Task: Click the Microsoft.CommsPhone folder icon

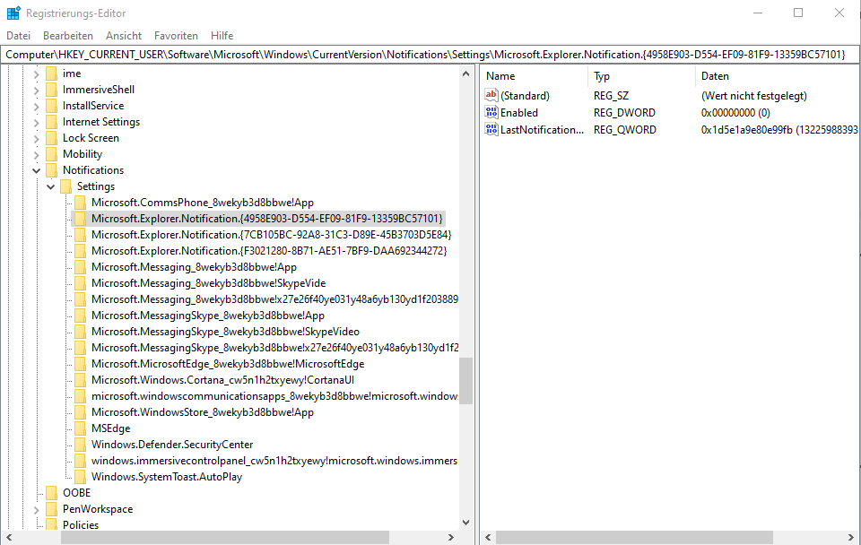Action: pyautogui.click(x=80, y=203)
